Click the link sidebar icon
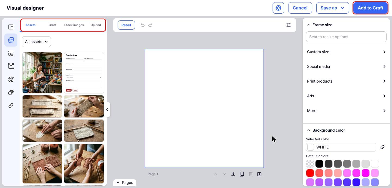This screenshot has width=392, height=188. pos(11,105)
